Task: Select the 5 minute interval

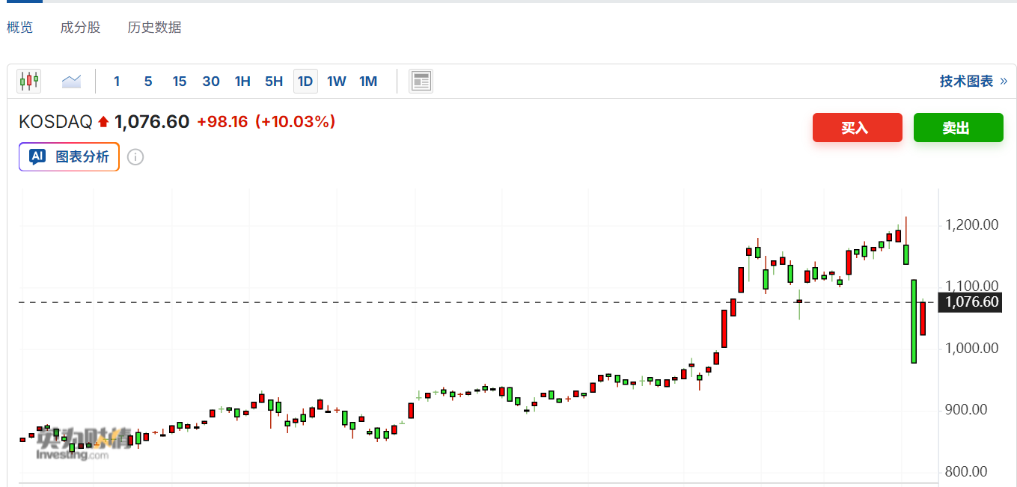Action: (x=148, y=81)
